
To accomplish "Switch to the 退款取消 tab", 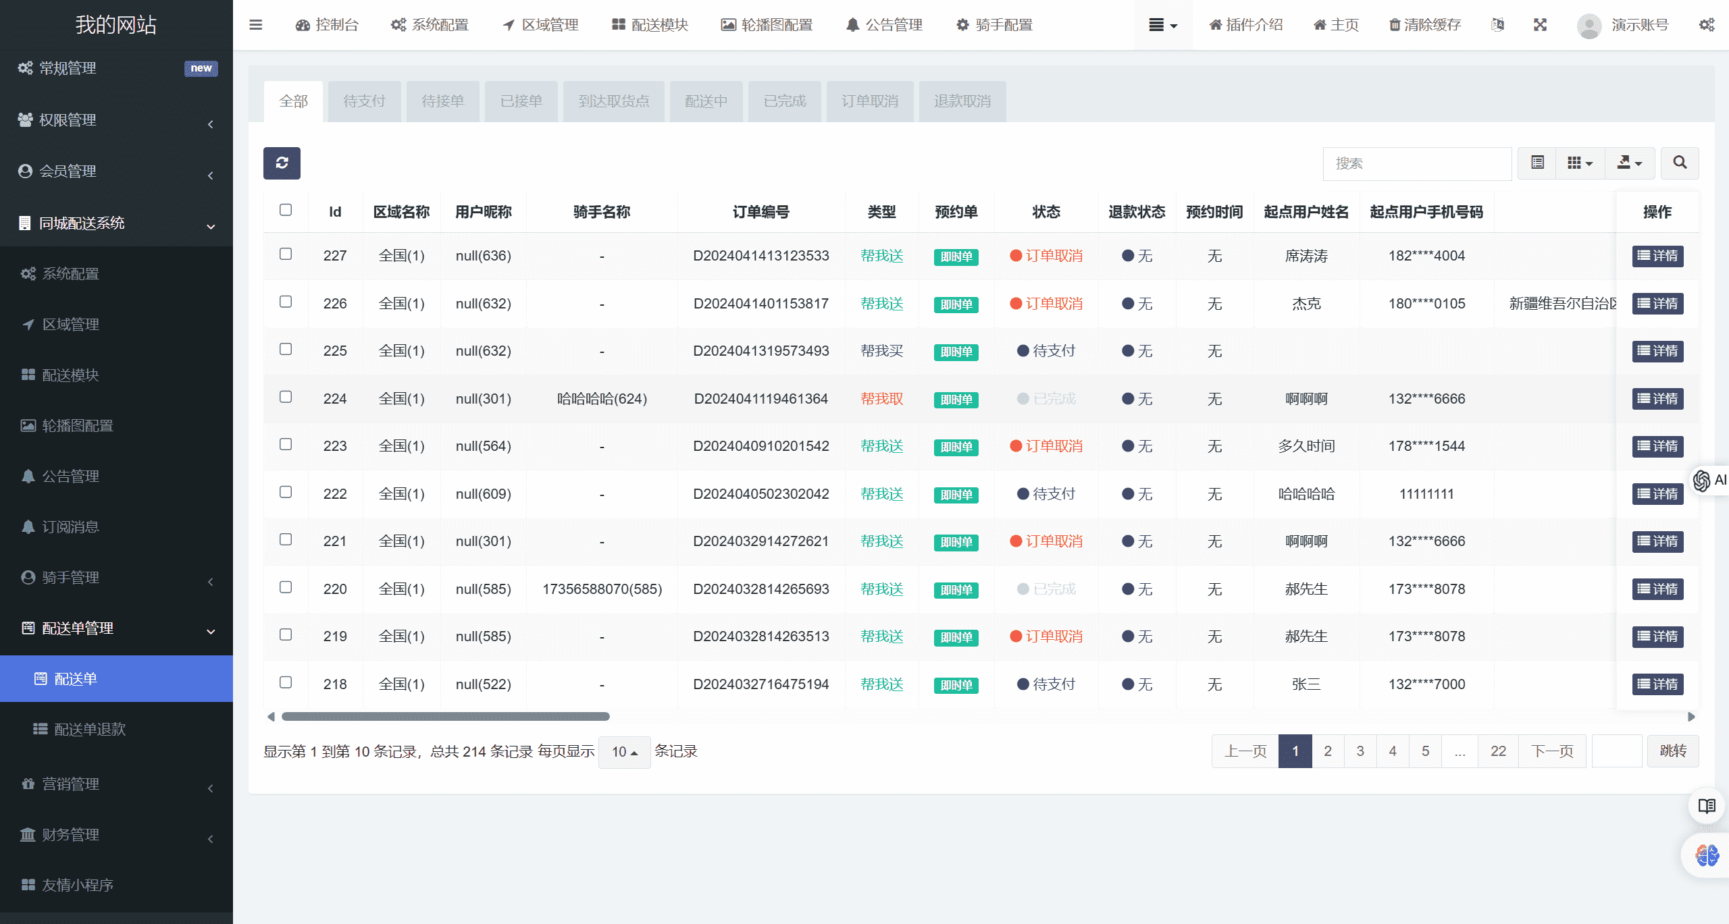I will [x=962, y=101].
